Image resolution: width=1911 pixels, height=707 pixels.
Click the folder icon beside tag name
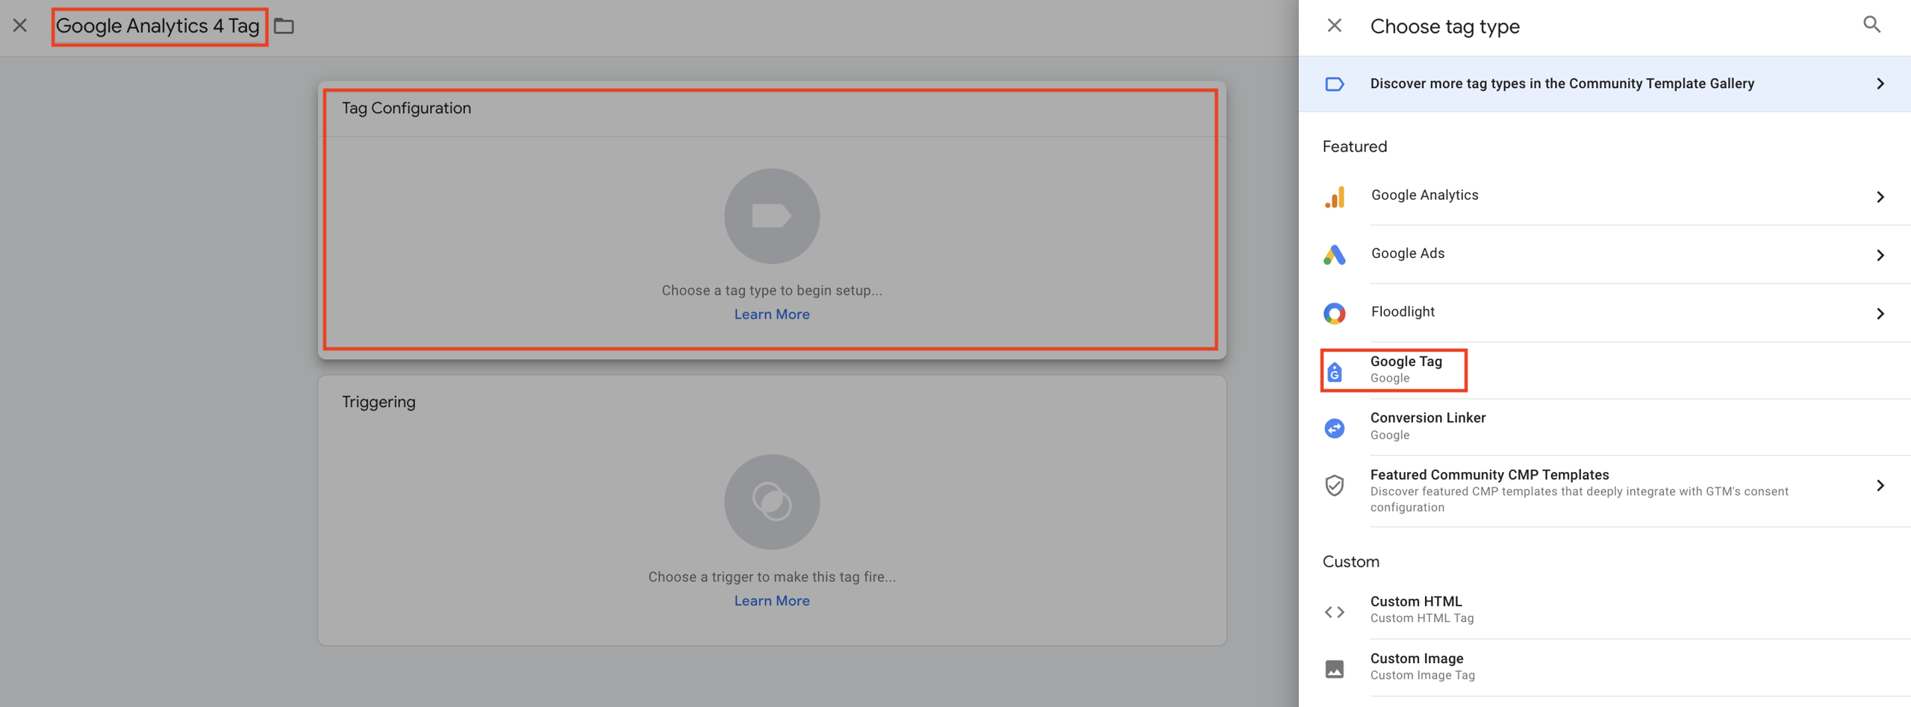click(284, 26)
